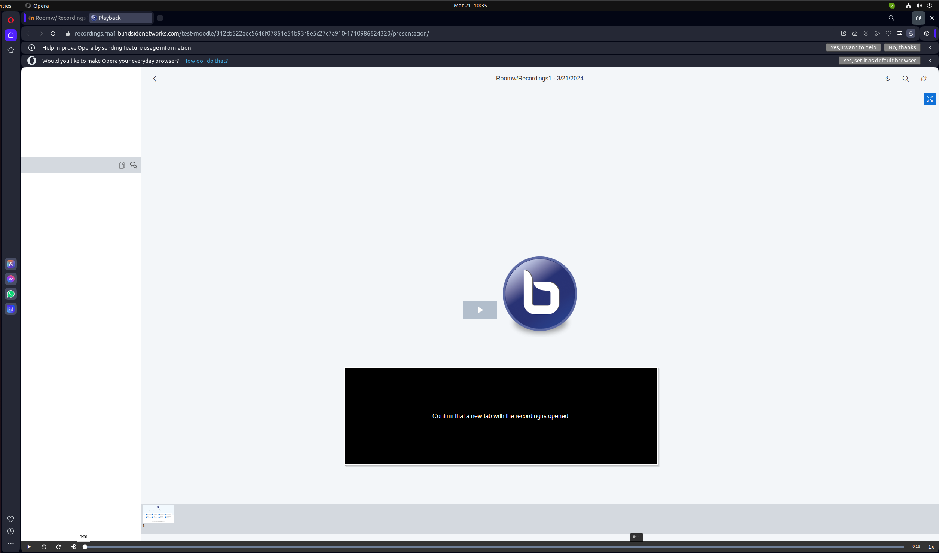939x553 pixels.
Task: Open slide 1 thumbnail
Action: click(x=158, y=514)
